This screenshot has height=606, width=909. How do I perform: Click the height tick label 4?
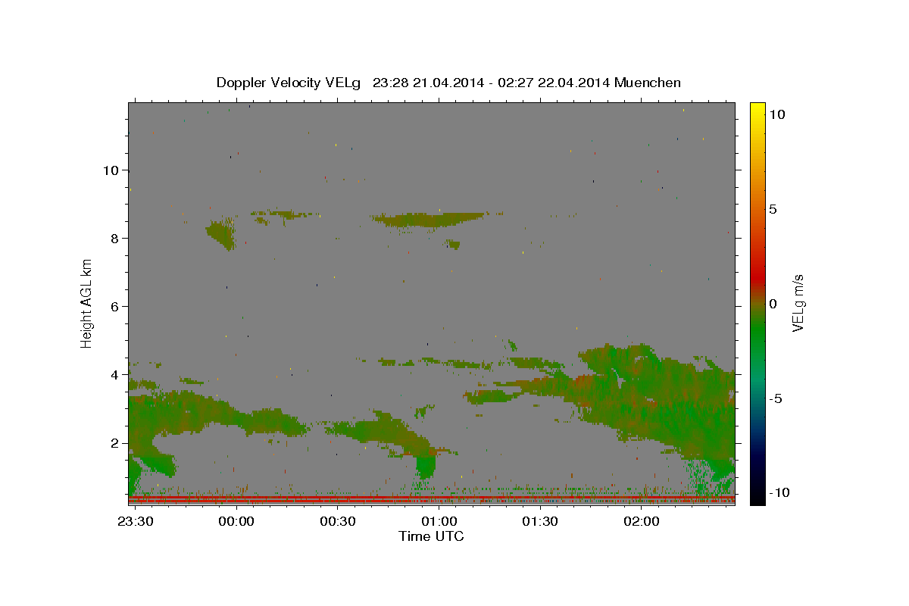(114, 375)
